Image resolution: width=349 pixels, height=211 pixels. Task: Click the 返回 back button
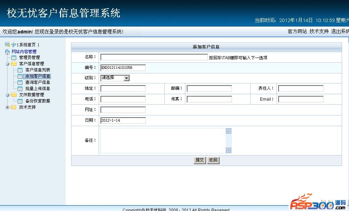pyautogui.click(x=213, y=160)
